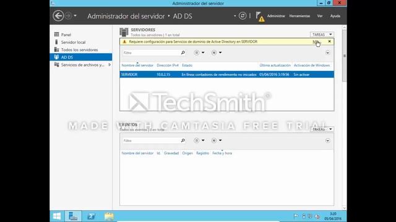Screen dimensions: 396x222
Task: Open Server Manager from the taskbar
Action: (73, 216)
